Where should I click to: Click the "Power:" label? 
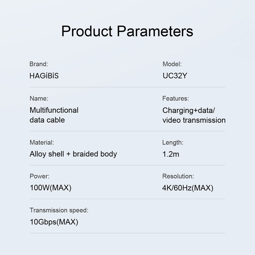pos(40,176)
